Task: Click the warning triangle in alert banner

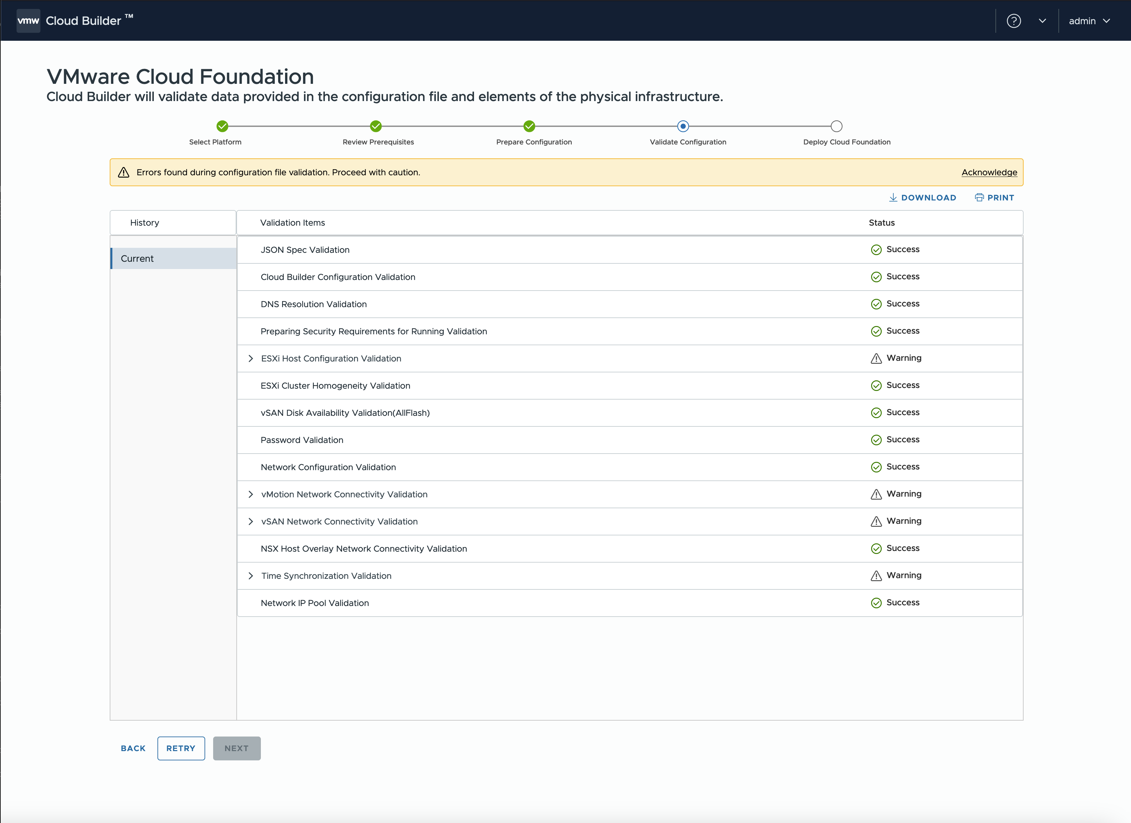Action: [124, 173]
